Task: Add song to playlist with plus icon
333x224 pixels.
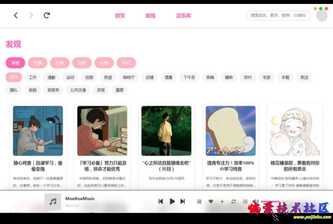Action: point(222,202)
